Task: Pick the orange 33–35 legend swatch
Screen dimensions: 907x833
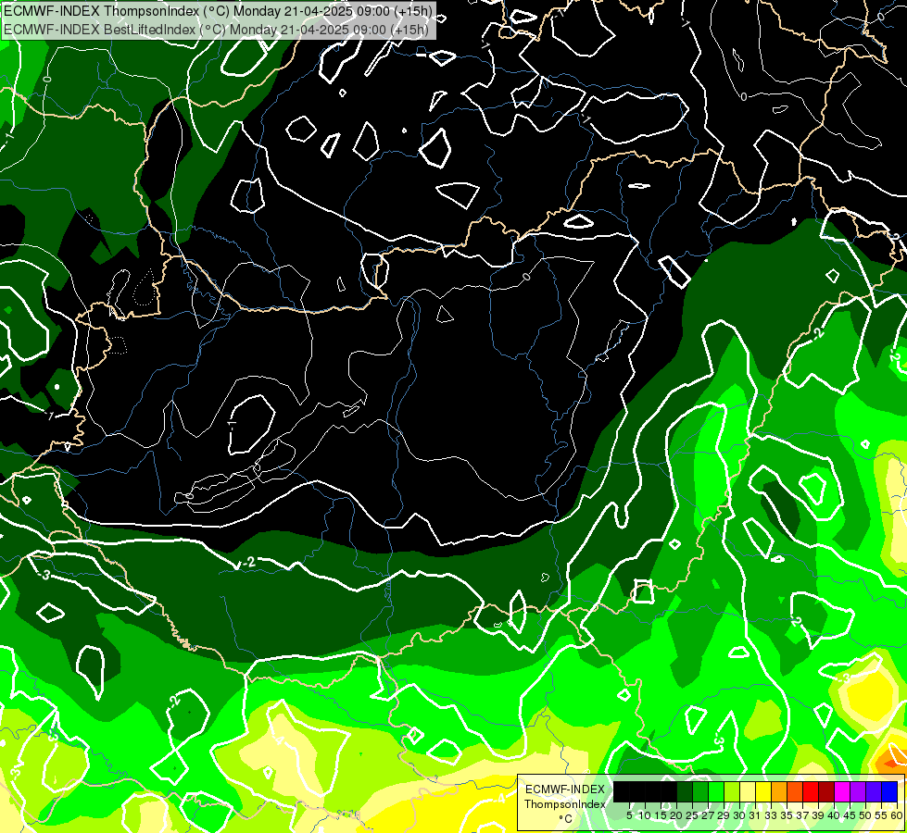Action: pyautogui.click(x=779, y=792)
